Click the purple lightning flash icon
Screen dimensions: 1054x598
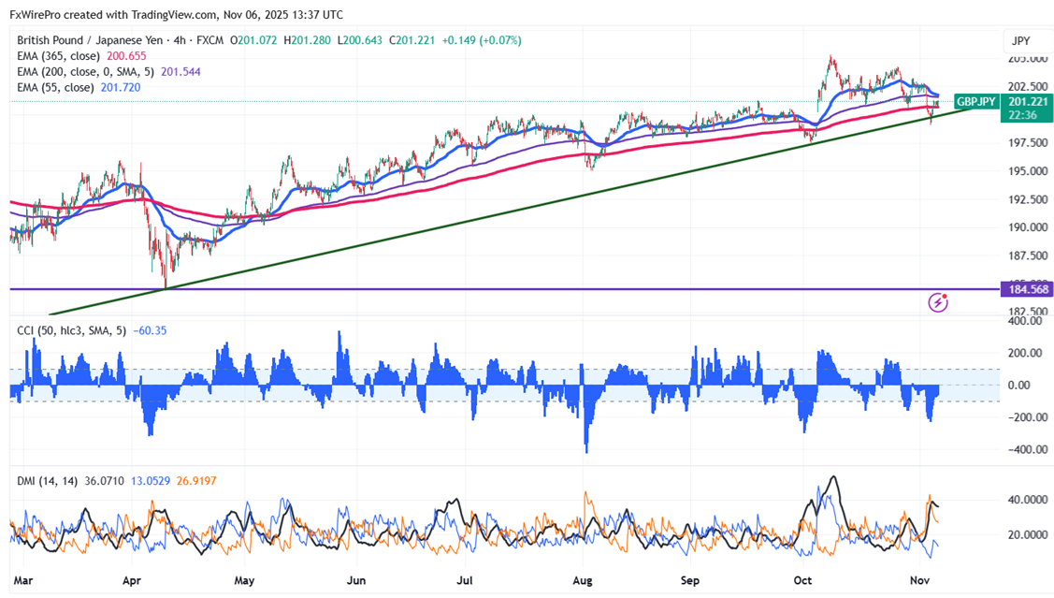(938, 302)
